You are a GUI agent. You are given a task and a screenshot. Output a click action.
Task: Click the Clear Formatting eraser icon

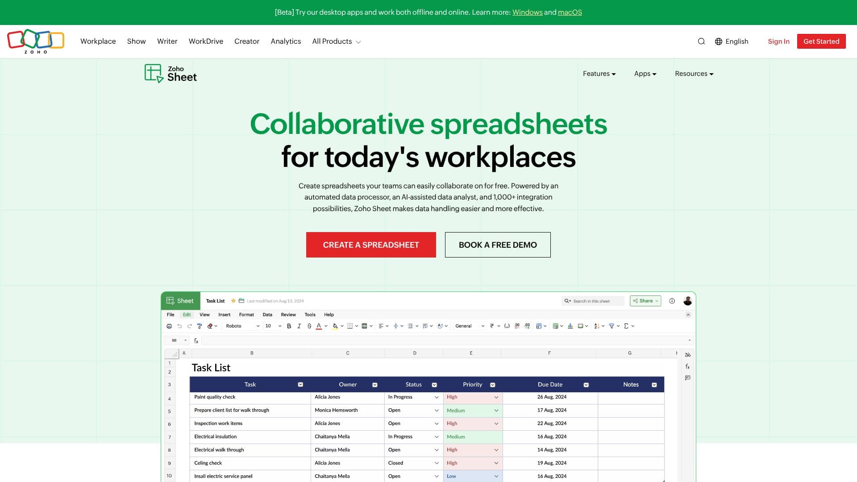click(x=210, y=326)
